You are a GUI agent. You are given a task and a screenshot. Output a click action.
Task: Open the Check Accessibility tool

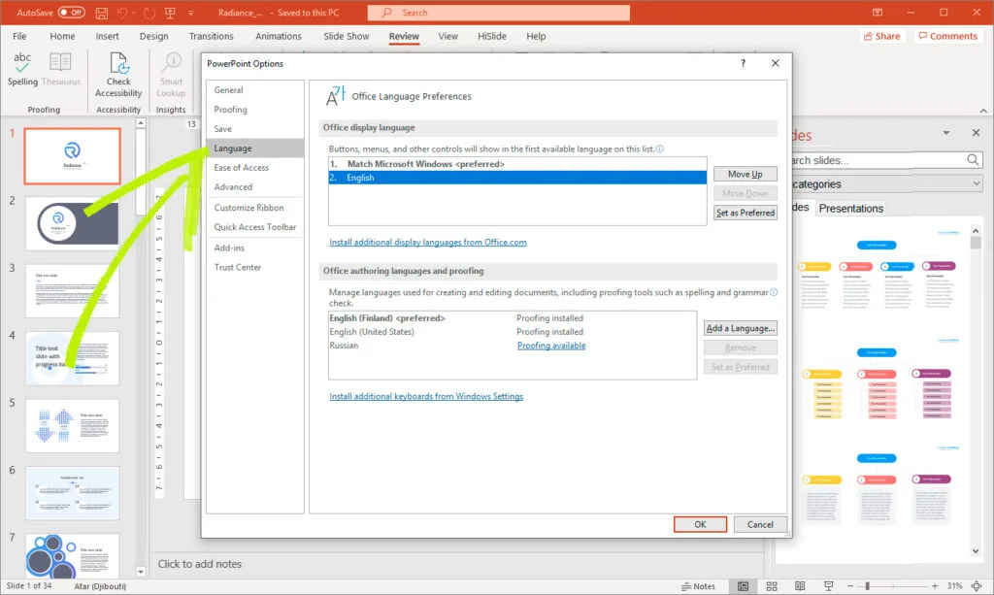click(x=118, y=75)
